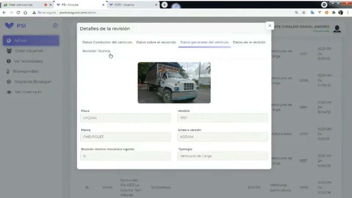Click the truck photo thumbnail
The image size is (352, 198).
point(174,83)
